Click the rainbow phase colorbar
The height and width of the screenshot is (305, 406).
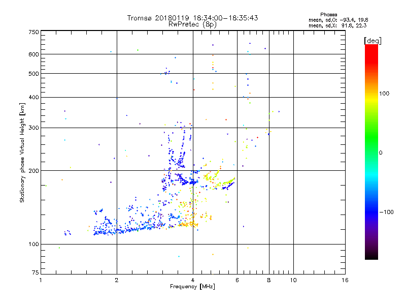click(x=371, y=151)
